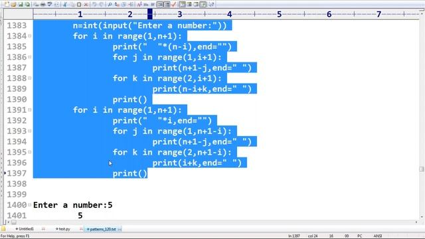Viewport: 425px width, 239px height.
Task: Collapse the fold at line 1395
Action: pos(30,152)
